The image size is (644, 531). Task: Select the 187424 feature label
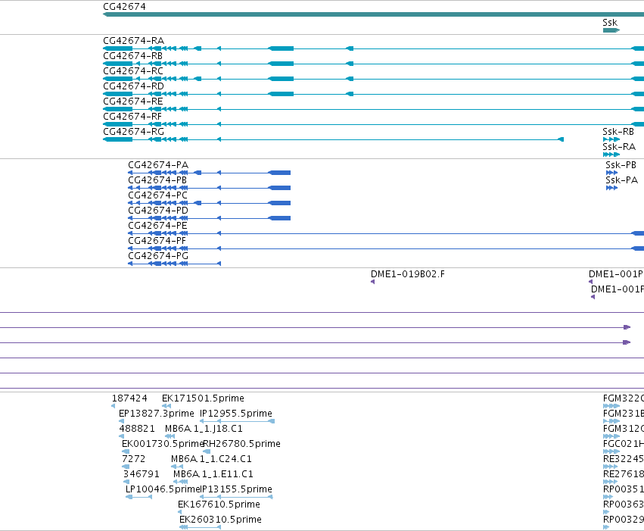pyautogui.click(x=129, y=398)
